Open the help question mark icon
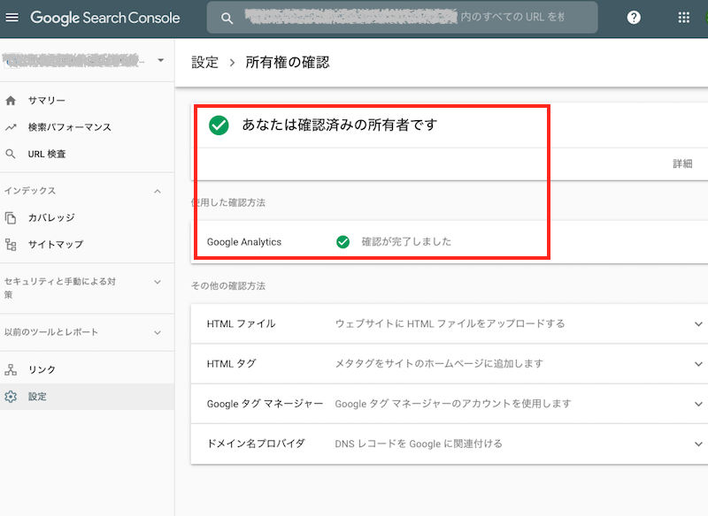Viewport: 708px width, 516px height. pyautogui.click(x=634, y=18)
